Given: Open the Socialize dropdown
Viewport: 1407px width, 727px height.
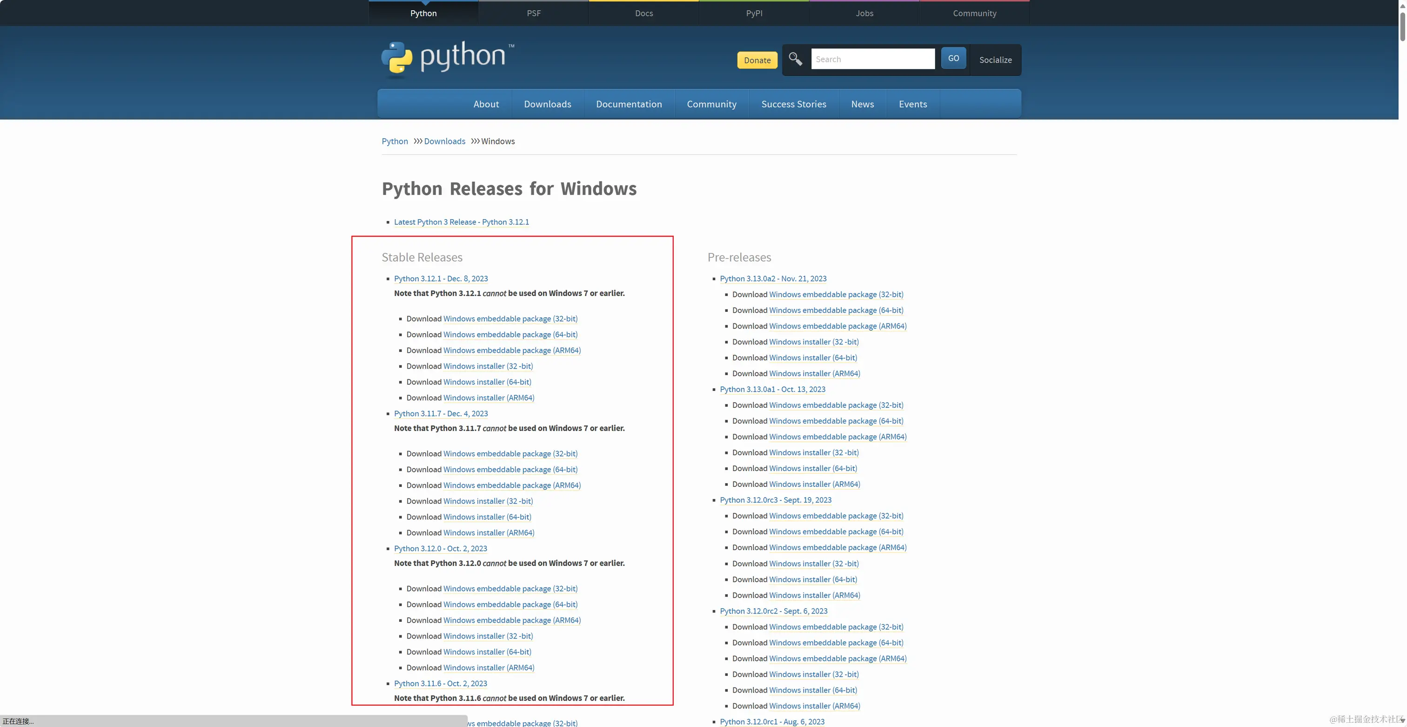Looking at the screenshot, I should (995, 60).
